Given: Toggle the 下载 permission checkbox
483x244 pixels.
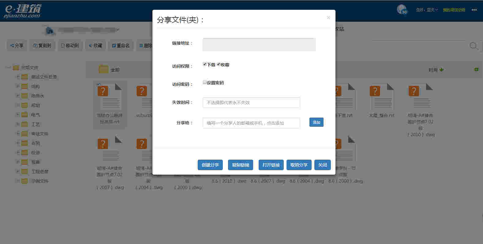Looking at the screenshot, I should pos(205,64).
